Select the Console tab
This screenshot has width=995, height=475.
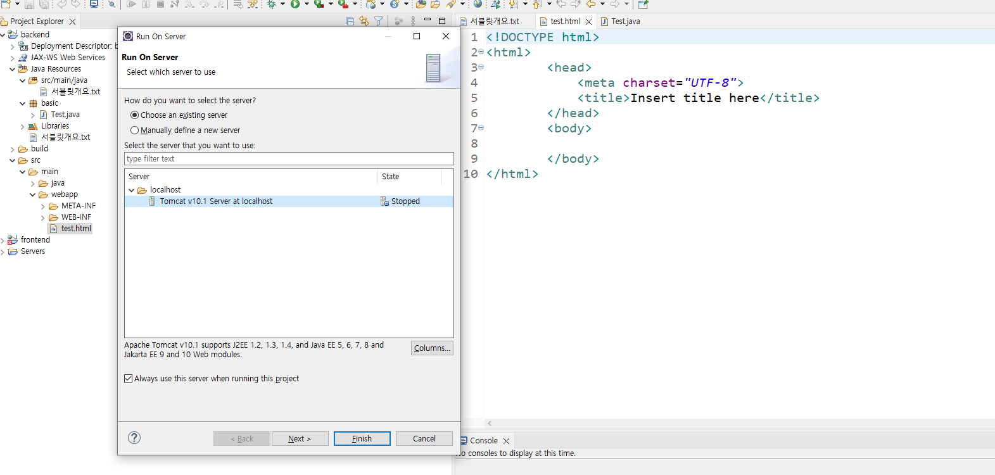coord(484,441)
